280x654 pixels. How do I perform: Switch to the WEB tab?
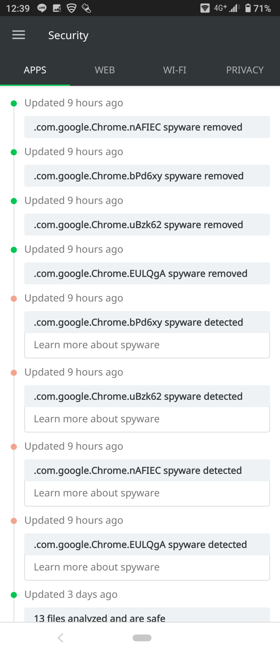tap(105, 70)
